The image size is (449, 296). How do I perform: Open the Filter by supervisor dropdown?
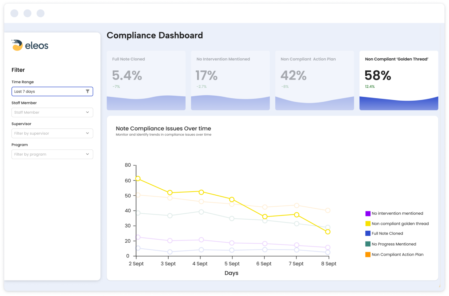pos(52,133)
